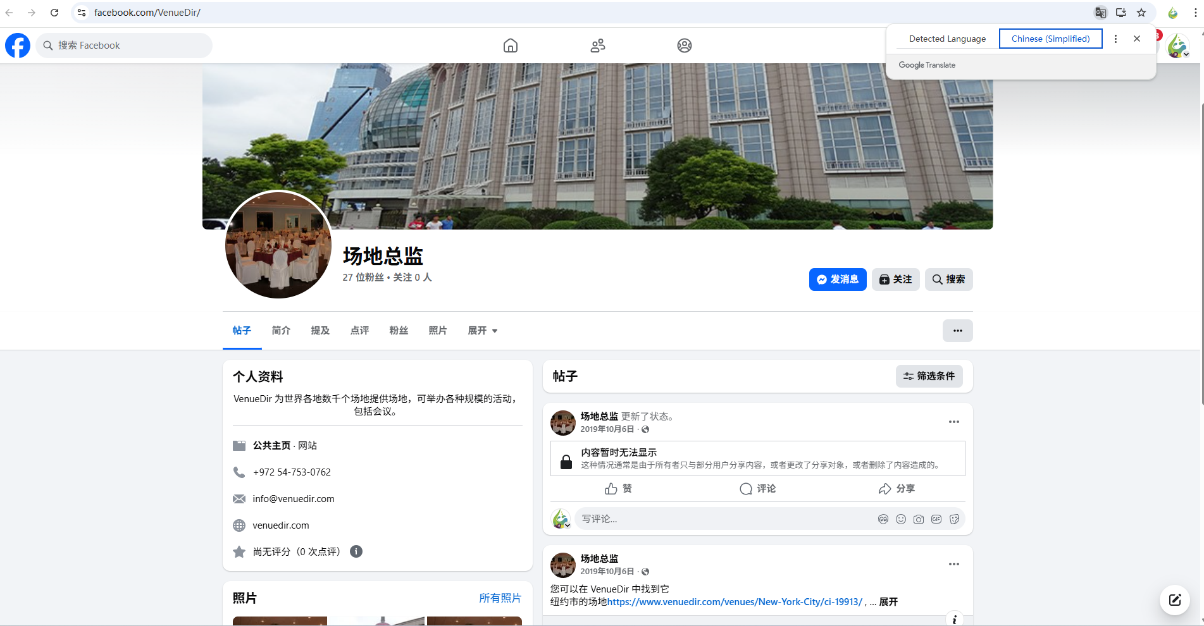1204x626 pixels.
Task: Click the 发消息 message button
Action: [837, 279]
